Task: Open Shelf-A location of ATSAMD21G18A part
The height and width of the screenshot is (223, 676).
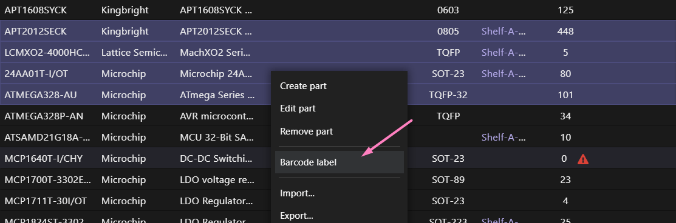Action: pos(504,138)
